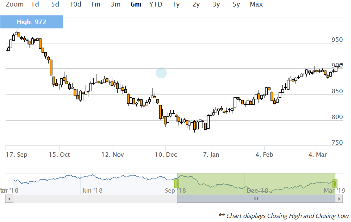Image resolution: width=351 pixels, height=222 pixels.
Task: Click the 950 price axis label
Action: [x=337, y=40]
